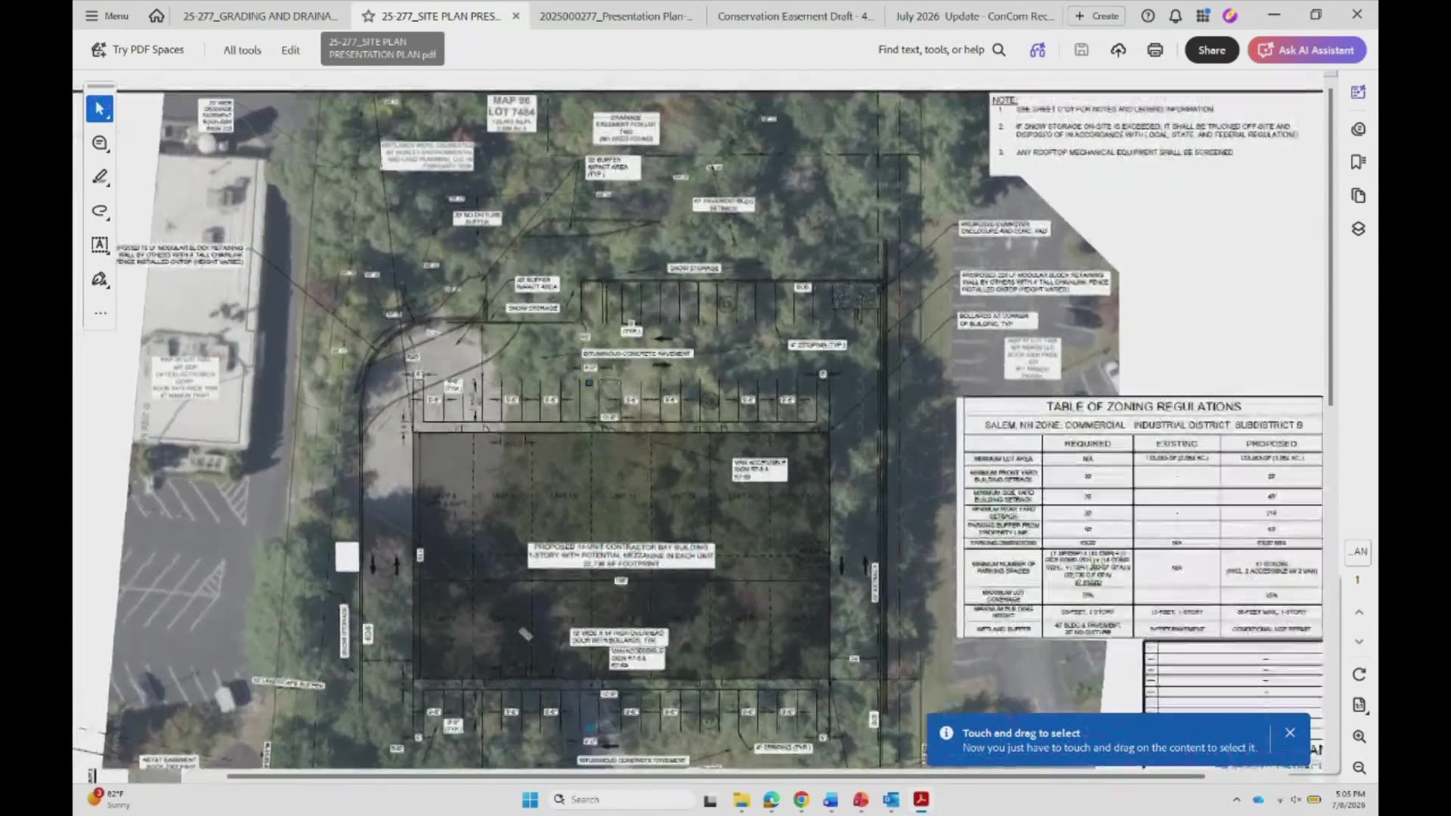Open the AI music-note generative icon
1451x816 pixels.
[x=1038, y=50]
